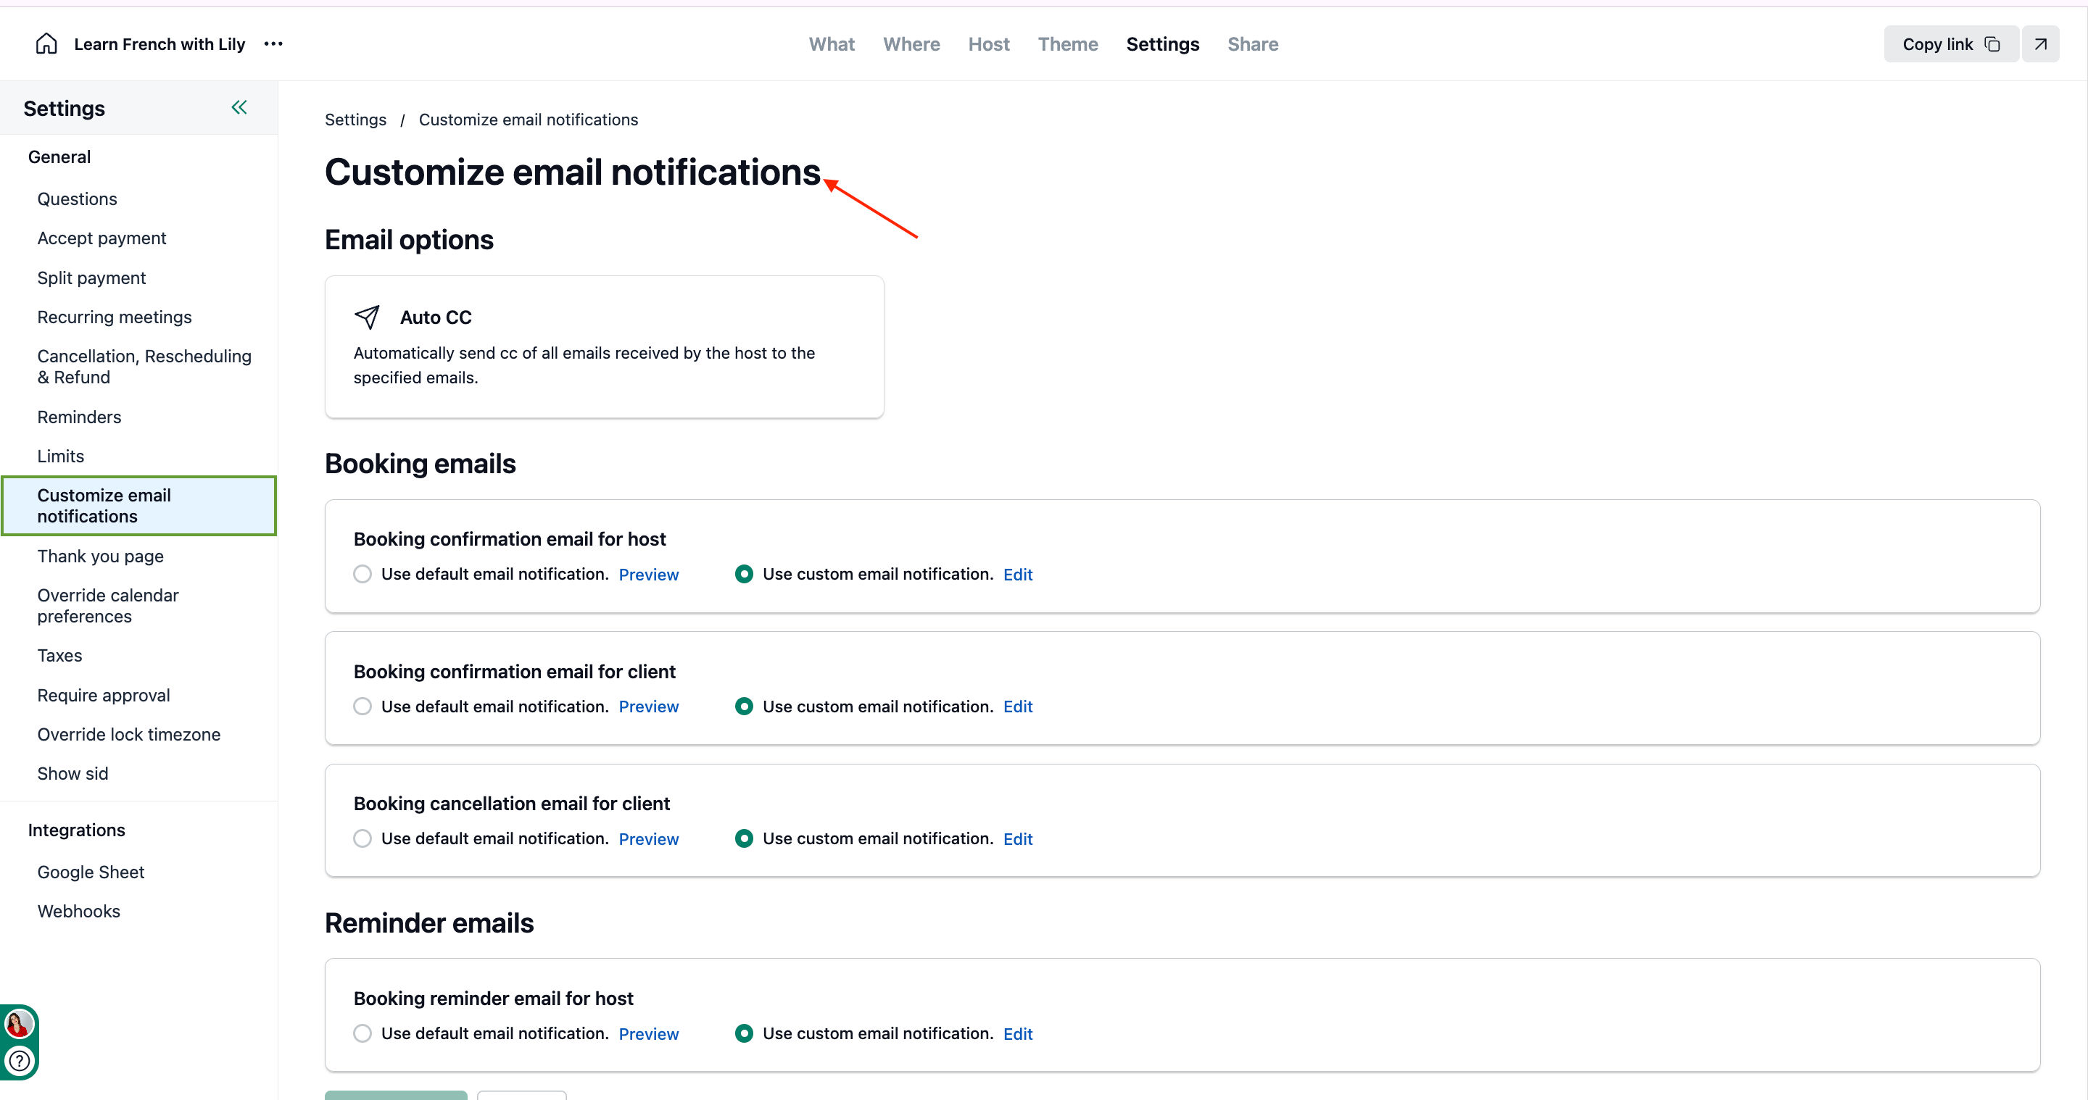Open Recurring meetings settings
The height and width of the screenshot is (1100, 2088).
(115, 317)
